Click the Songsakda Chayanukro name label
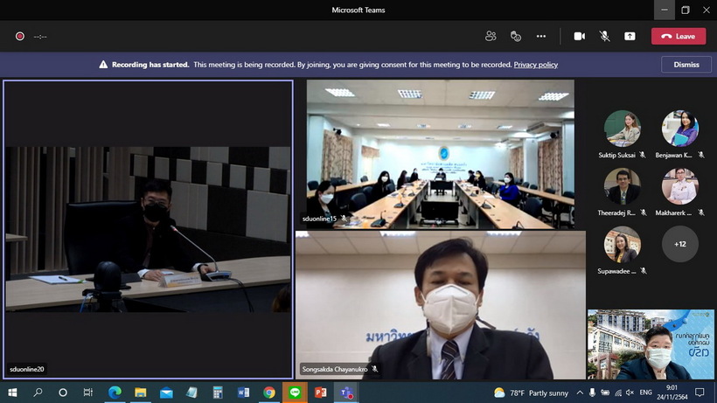This screenshot has width=717, height=403. coord(335,369)
